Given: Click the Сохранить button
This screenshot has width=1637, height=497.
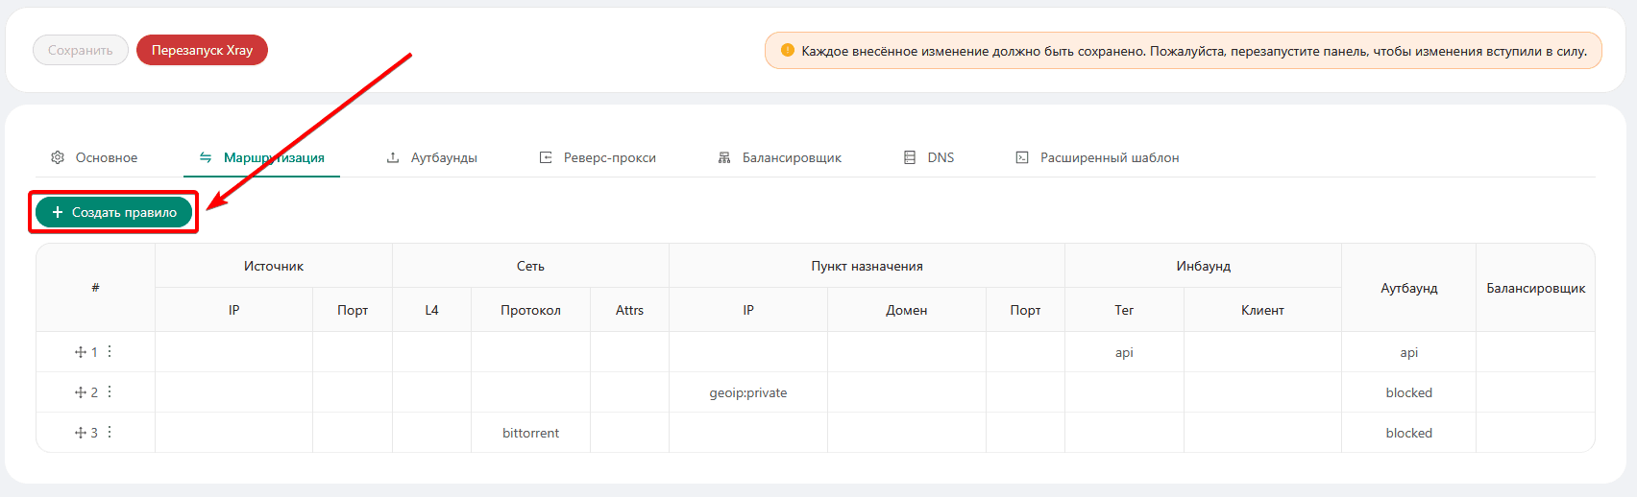Looking at the screenshot, I should [x=81, y=50].
